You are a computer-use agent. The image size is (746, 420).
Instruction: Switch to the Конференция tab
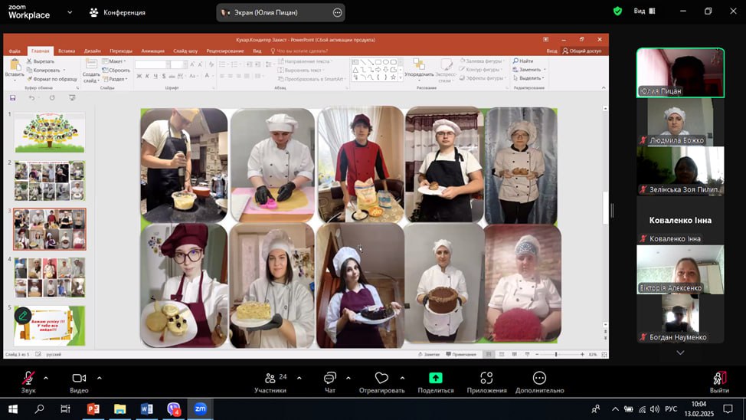tap(117, 12)
